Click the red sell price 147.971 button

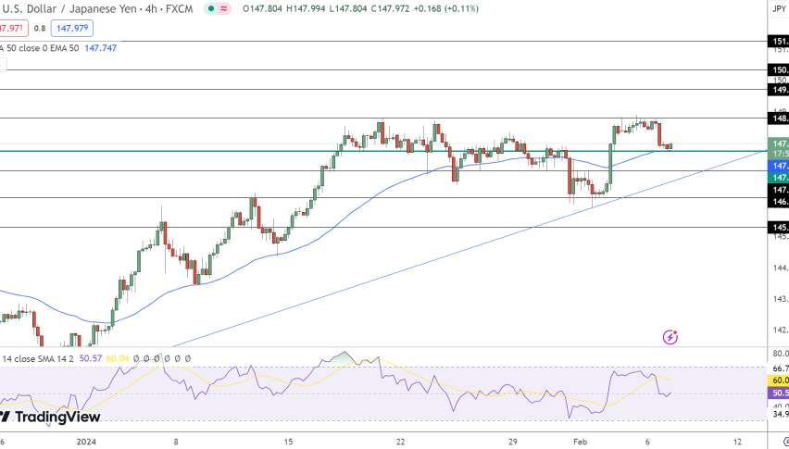click(12, 28)
